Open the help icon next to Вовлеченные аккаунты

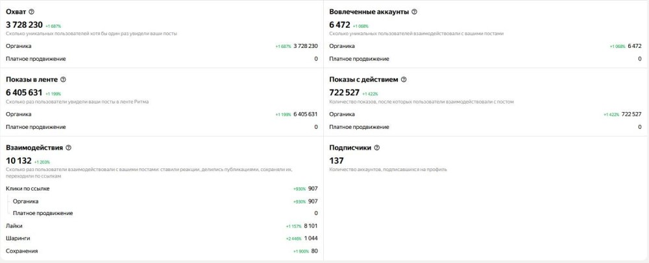coord(414,12)
